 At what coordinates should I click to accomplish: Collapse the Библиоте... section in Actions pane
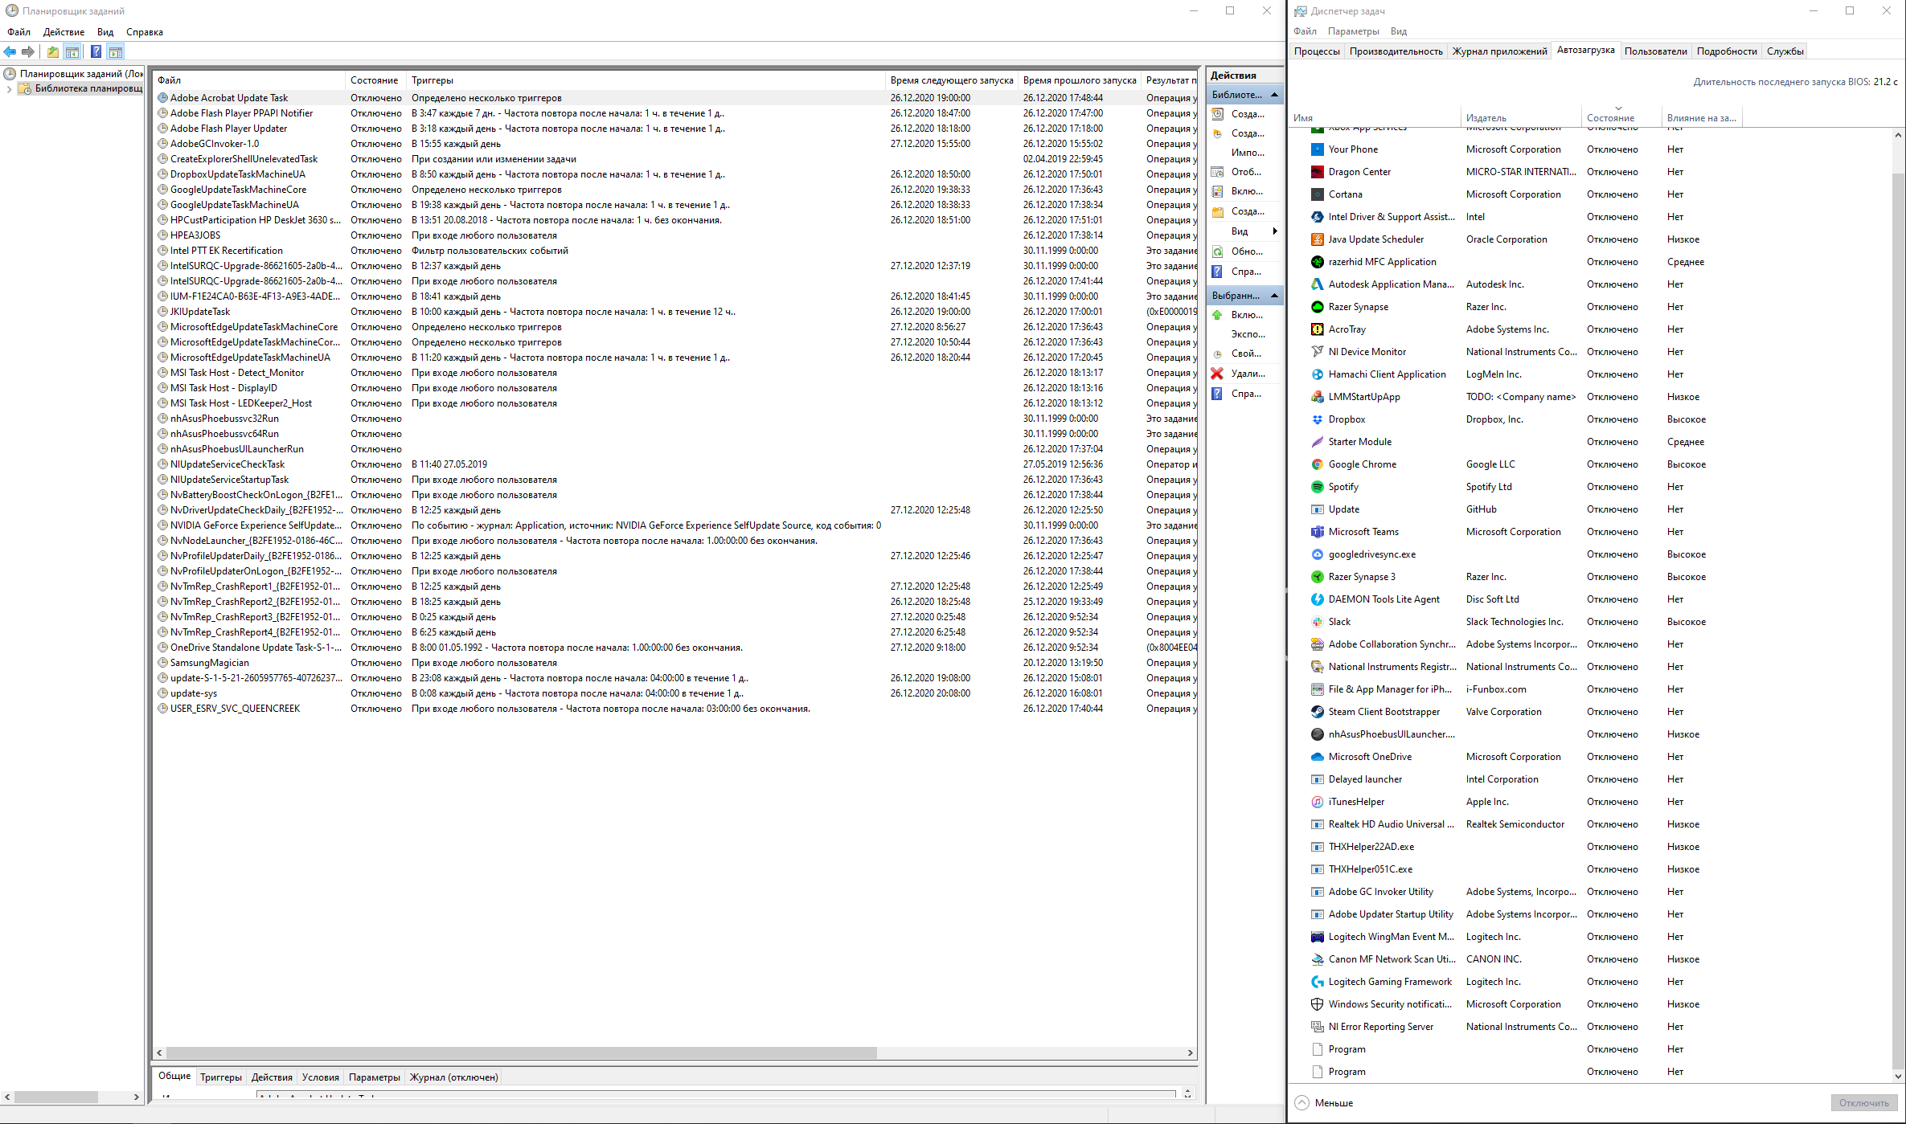click(1274, 95)
